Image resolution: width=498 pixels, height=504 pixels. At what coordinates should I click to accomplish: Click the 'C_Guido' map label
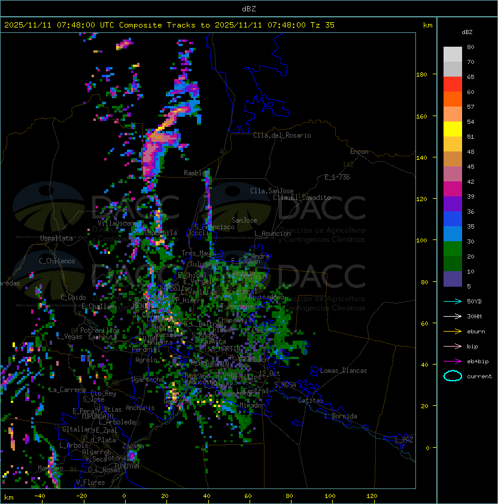[73, 297]
